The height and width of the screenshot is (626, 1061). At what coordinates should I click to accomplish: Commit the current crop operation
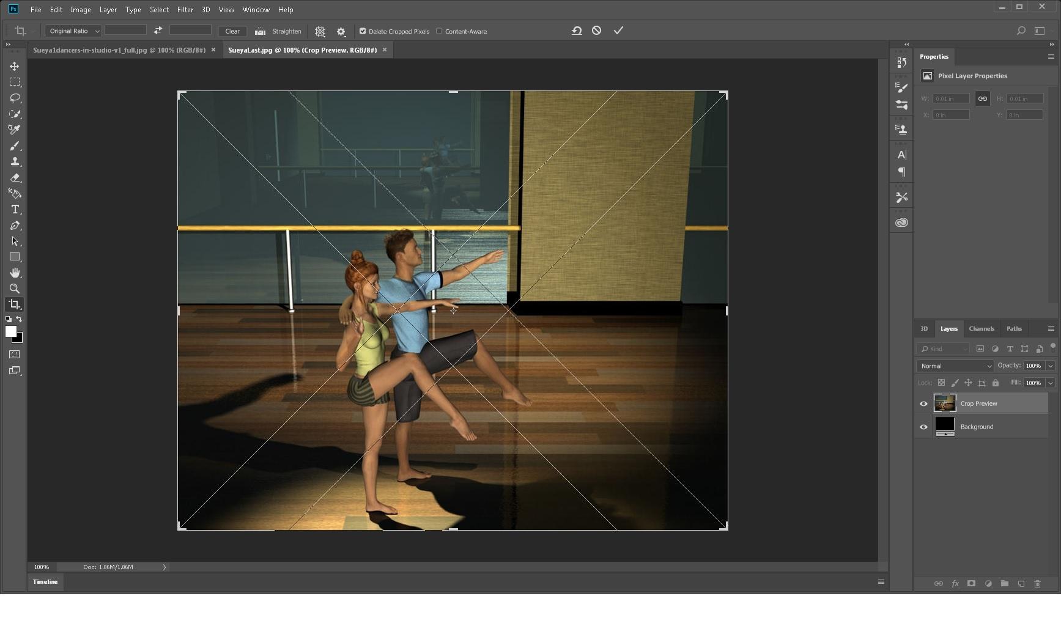(x=618, y=31)
